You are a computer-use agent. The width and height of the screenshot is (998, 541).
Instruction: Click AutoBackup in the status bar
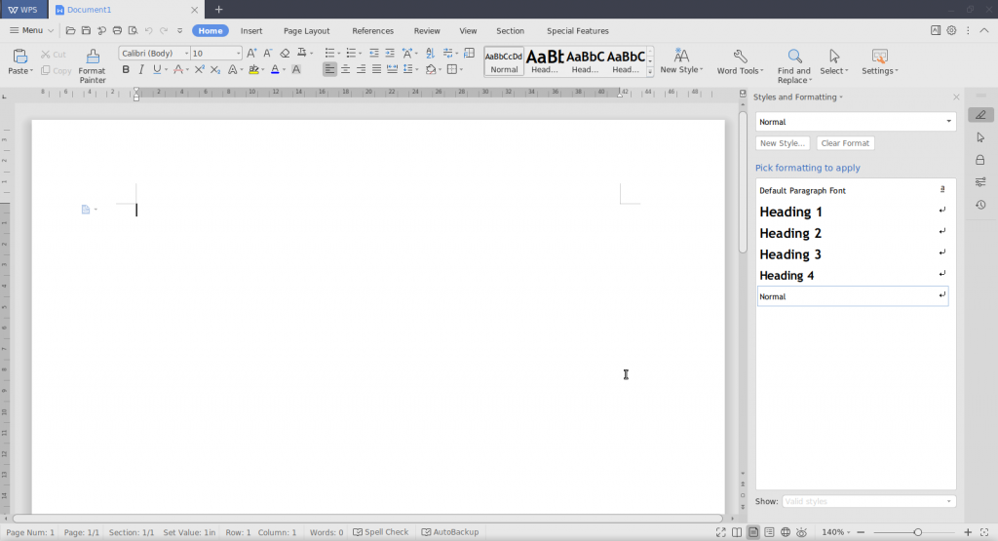(x=450, y=532)
